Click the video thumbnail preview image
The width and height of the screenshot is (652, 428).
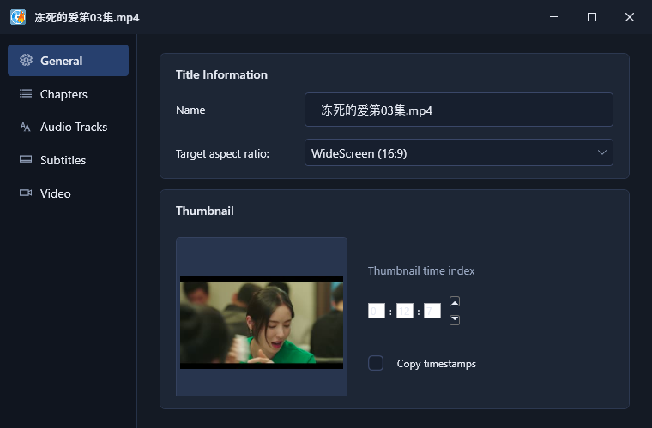click(262, 323)
